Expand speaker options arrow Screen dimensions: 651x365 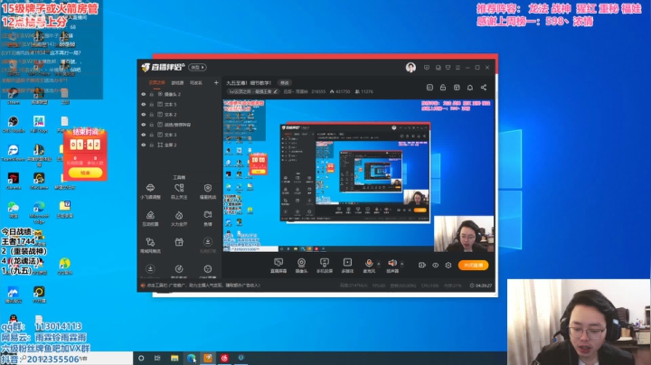pyautogui.click(x=401, y=264)
